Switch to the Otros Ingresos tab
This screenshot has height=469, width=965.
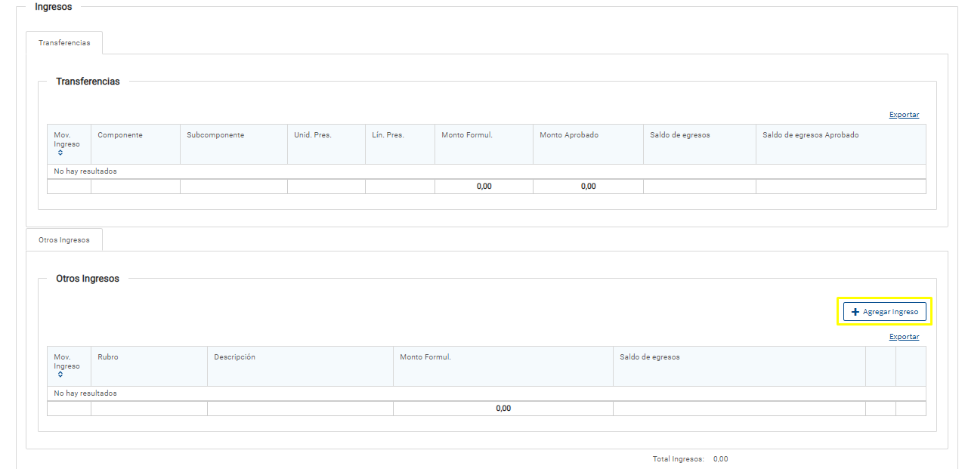pos(64,240)
